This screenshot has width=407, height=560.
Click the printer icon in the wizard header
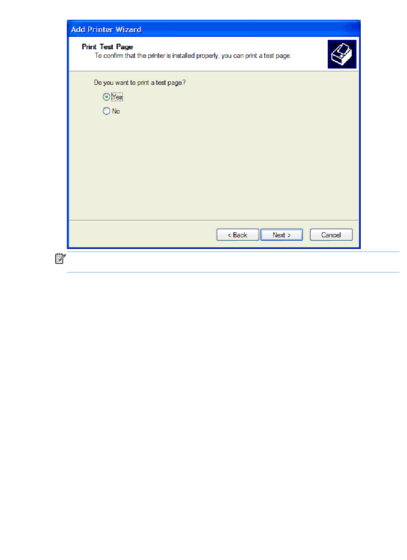click(342, 54)
